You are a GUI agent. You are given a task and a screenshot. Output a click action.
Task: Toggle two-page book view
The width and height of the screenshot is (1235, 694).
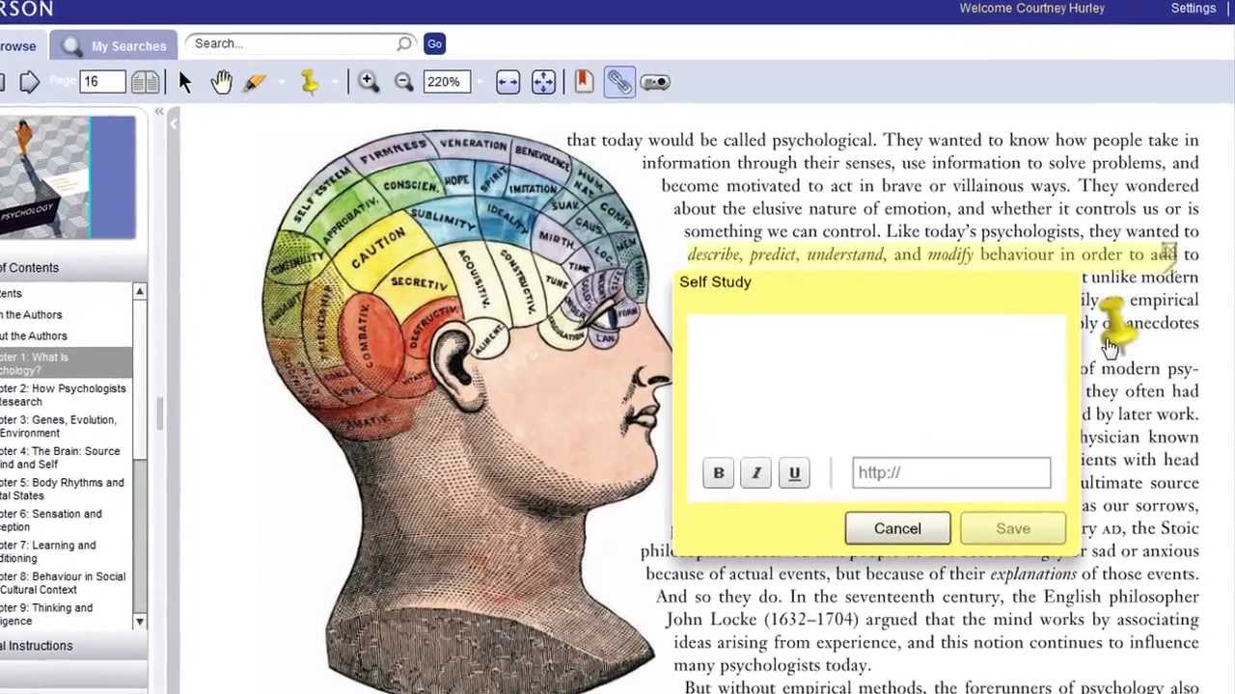pos(145,82)
